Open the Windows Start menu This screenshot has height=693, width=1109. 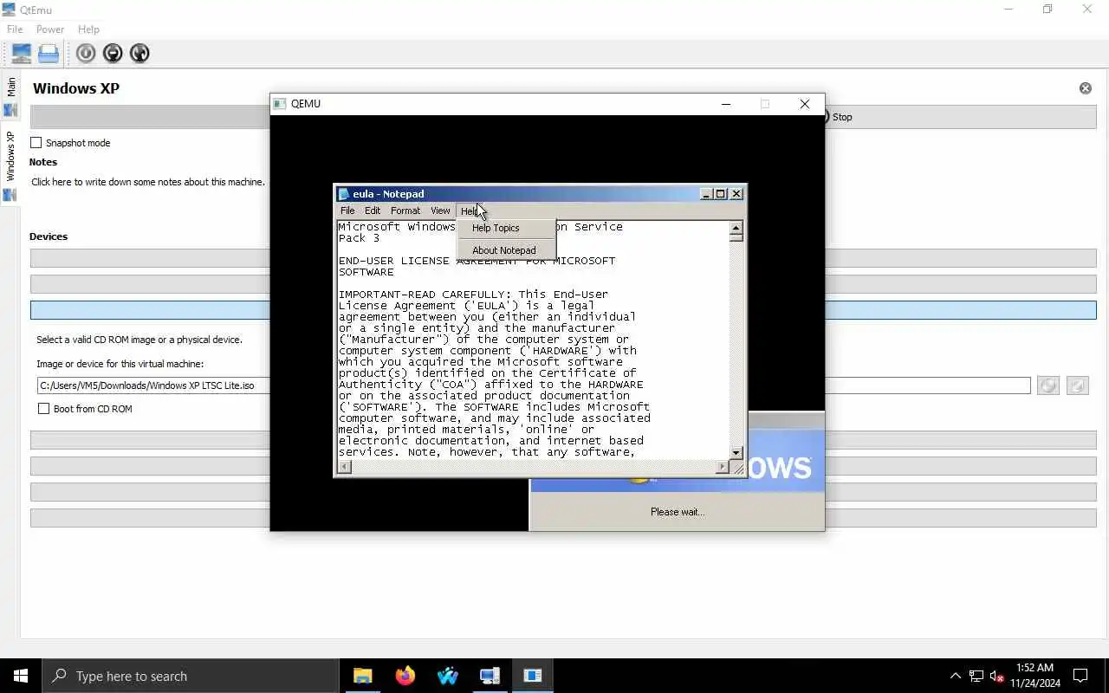pyautogui.click(x=21, y=676)
